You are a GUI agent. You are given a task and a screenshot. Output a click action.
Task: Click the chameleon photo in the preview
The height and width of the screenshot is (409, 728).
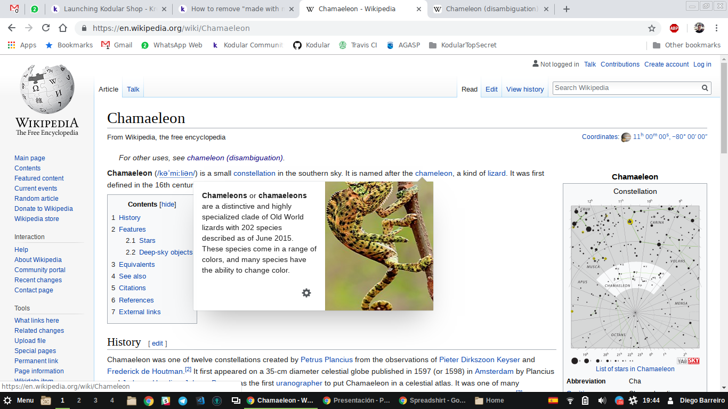(x=379, y=246)
